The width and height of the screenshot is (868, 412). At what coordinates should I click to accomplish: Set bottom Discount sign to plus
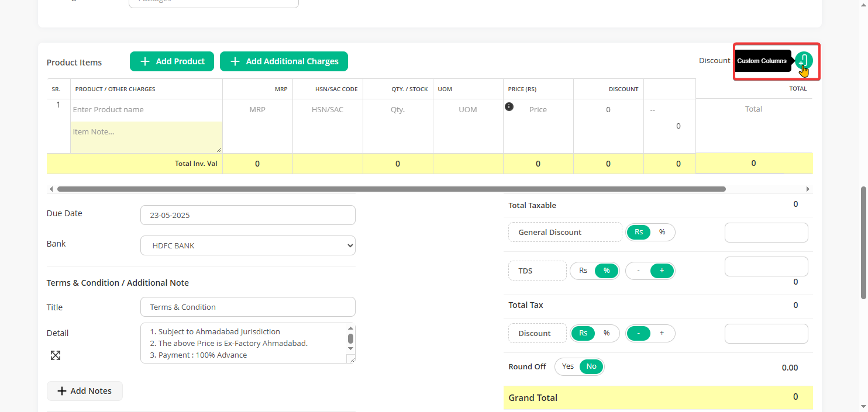[x=662, y=333]
